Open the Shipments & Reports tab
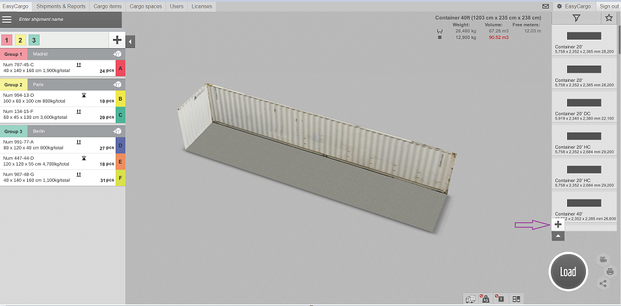Image resolution: width=621 pixels, height=306 pixels. tap(60, 6)
